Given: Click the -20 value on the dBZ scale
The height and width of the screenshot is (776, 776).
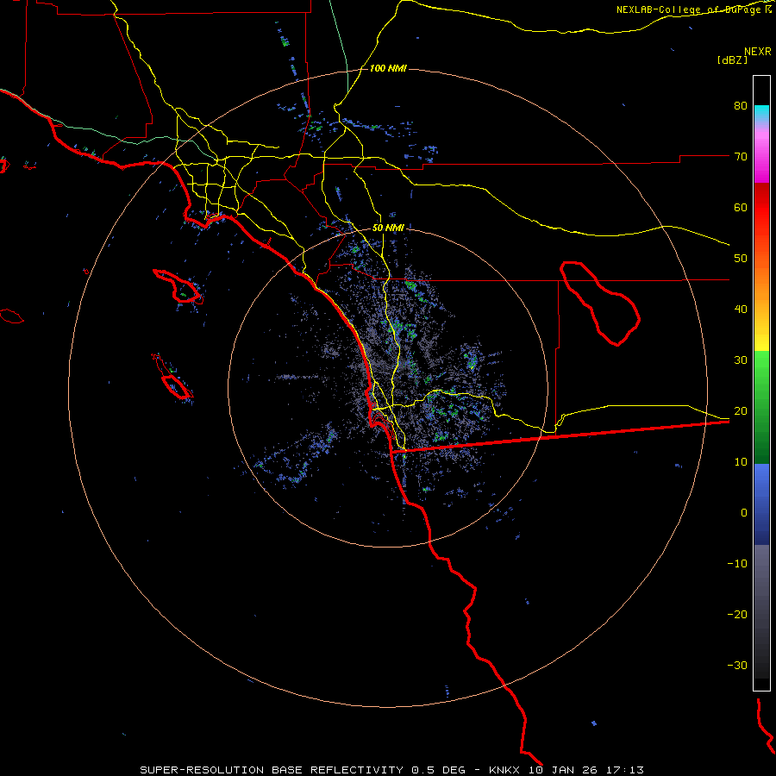Looking at the screenshot, I should point(737,615).
